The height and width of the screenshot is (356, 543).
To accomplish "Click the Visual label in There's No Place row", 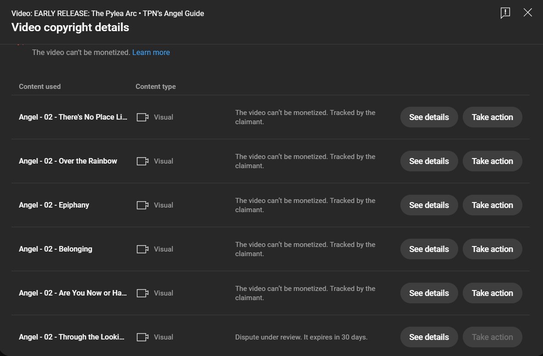I will coord(163,117).
